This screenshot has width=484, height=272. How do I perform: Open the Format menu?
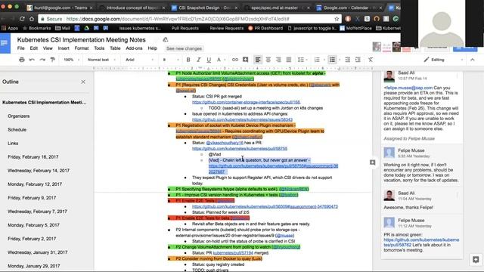(x=82, y=48)
